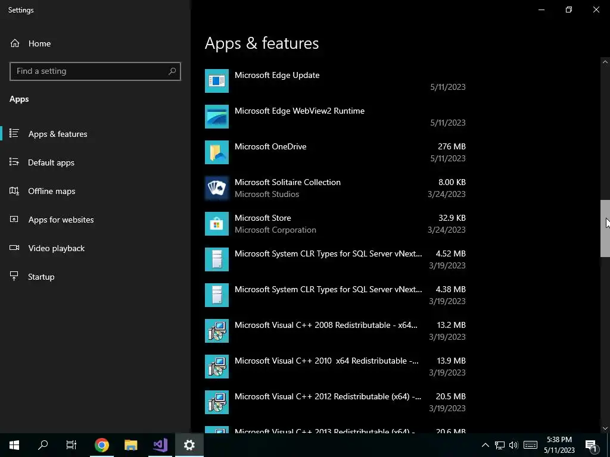Click the icon of the 4.38 MB CLR Types entry

coord(217,295)
